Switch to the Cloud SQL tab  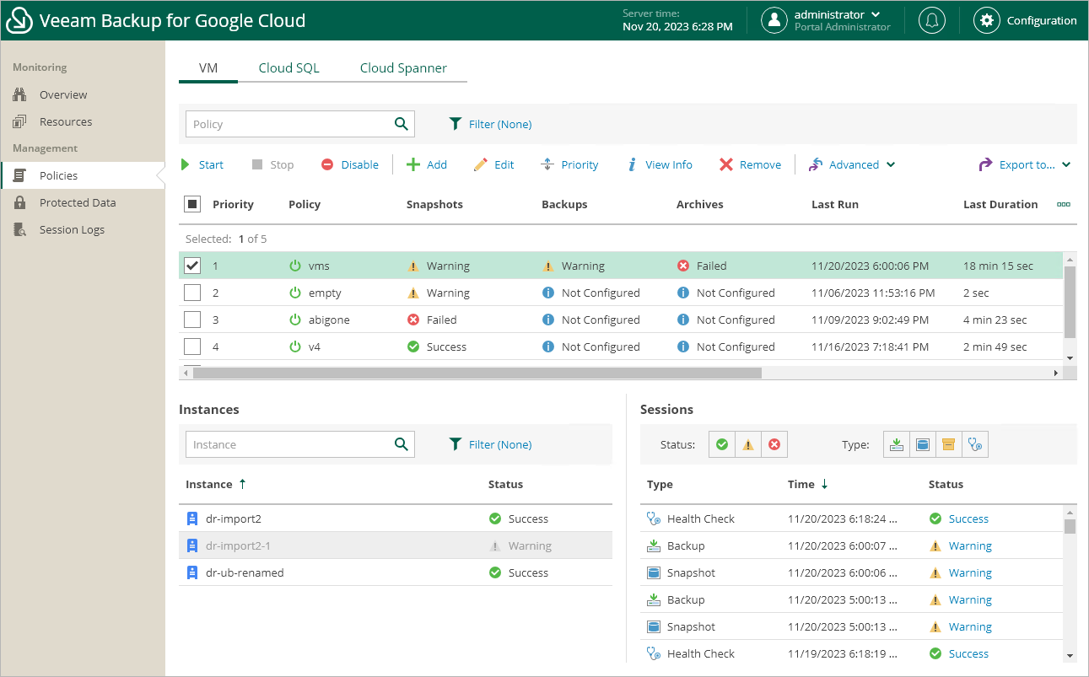(288, 68)
